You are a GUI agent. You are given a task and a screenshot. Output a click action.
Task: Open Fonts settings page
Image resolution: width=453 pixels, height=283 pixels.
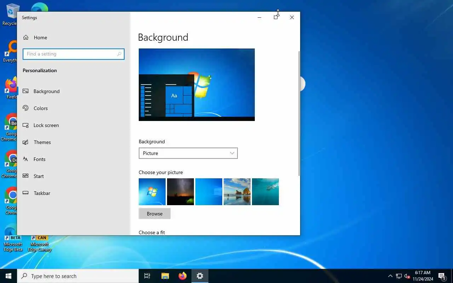tap(73, 159)
